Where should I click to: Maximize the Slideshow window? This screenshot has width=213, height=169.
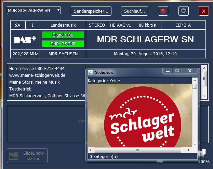point(177,71)
